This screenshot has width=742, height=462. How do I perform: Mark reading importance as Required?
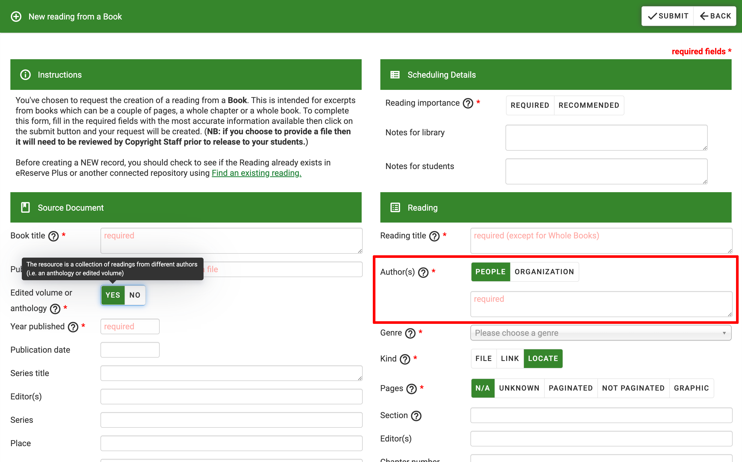click(530, 105)
